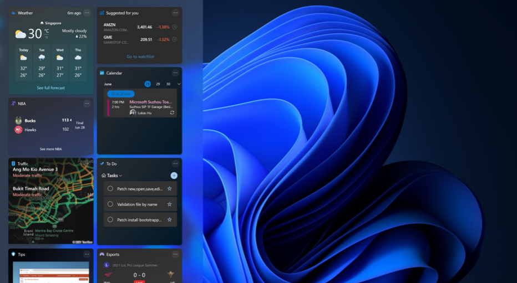517x283 pixels.
Task: Click Wed forecast column
Action: pos(60,63)
